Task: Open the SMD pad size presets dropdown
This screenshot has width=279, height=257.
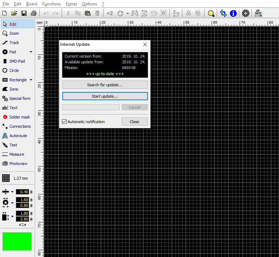Action: [12, 217]
